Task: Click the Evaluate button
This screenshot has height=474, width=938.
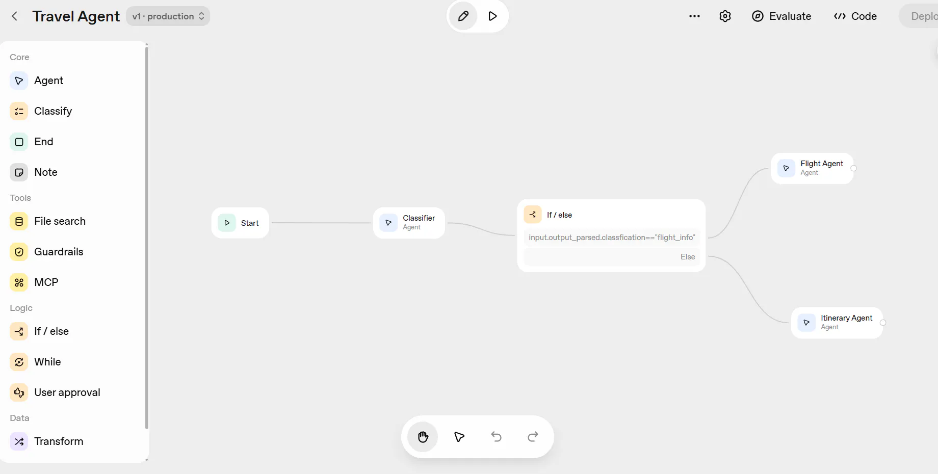Action: point(781,16)
